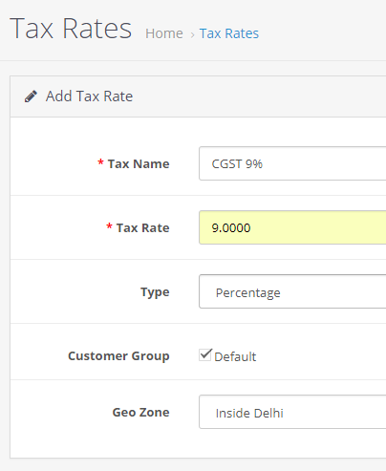Open the Type dropdown showing Percentage
This screenshot has width=386, height=471.
coord(292,291)
